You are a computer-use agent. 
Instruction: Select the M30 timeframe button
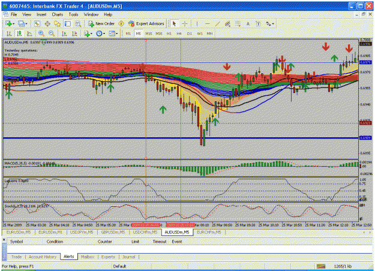(159, 34)
